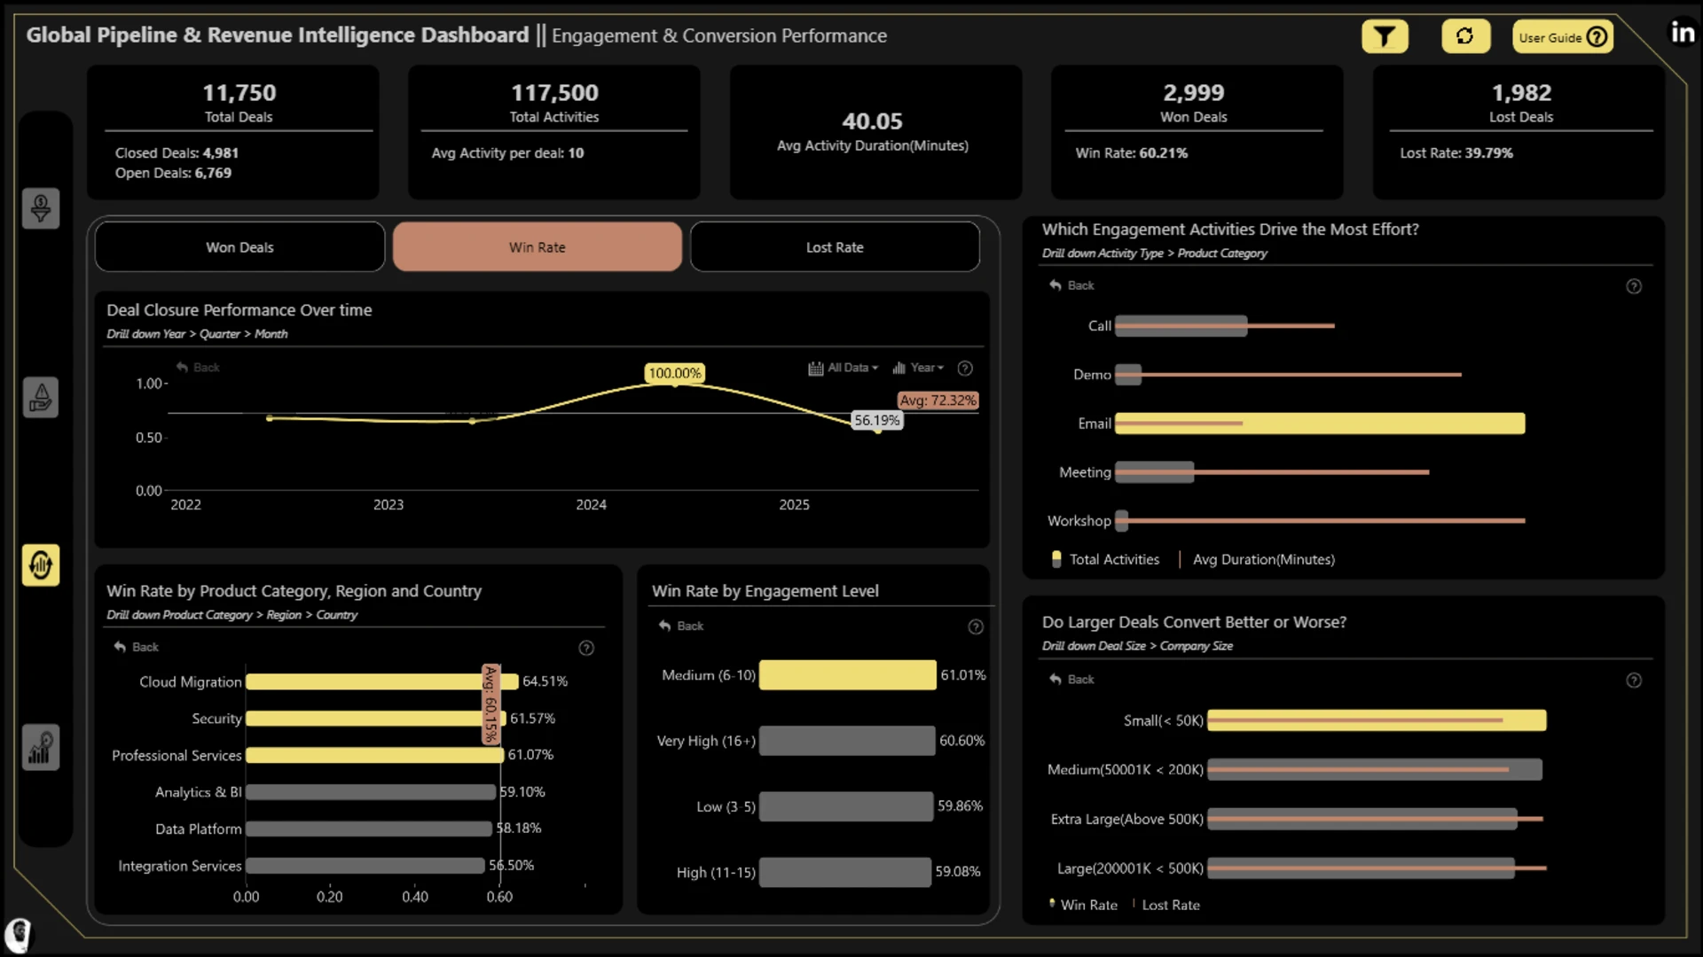Open the User Guide button

[x=1562, y=36]
